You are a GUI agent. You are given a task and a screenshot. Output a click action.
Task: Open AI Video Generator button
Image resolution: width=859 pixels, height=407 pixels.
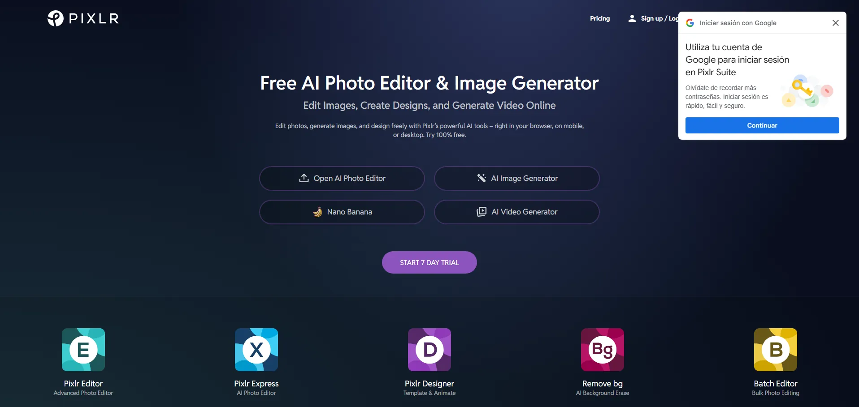517,212
